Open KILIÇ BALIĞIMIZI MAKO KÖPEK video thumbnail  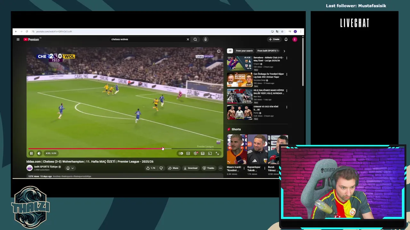[240, 96]
